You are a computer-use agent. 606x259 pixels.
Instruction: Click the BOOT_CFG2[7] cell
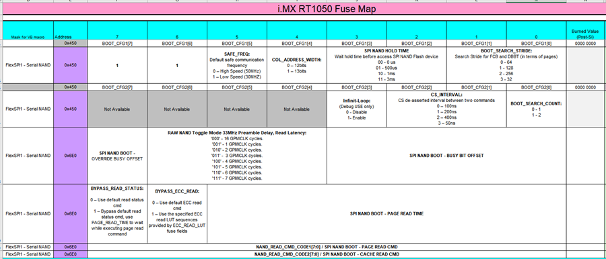117,87
